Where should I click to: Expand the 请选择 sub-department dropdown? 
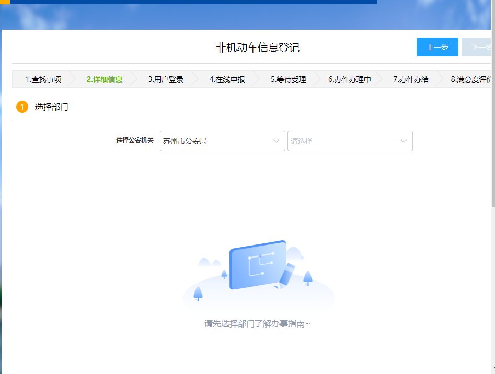[350, 141]
